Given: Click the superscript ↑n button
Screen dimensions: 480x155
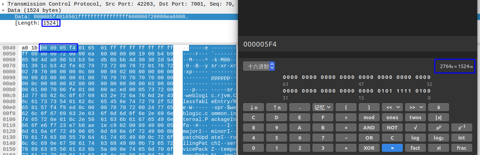Looking at the screenshot, I should pyautogui.click(x=277, y=107).
